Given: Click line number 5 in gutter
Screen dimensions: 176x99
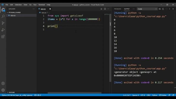Looking at the screenshot, I should (43, 30).
